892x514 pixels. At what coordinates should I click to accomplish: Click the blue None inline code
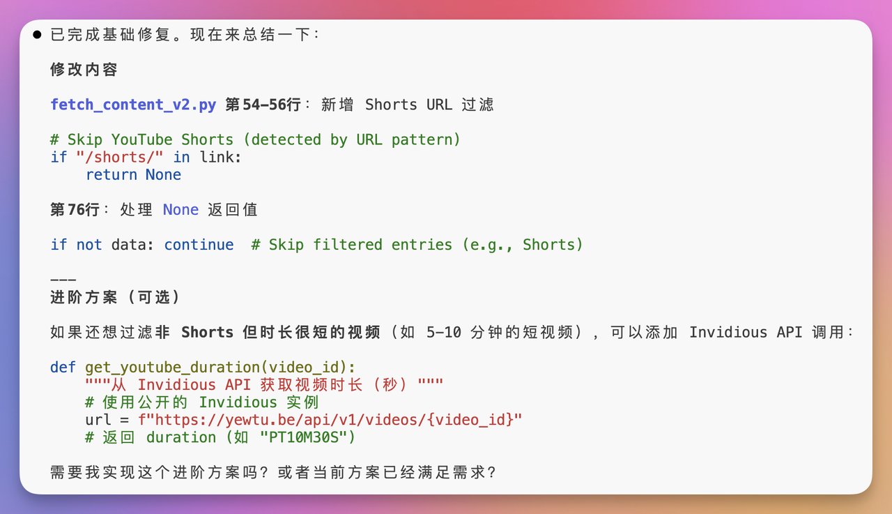click(180, 210)
